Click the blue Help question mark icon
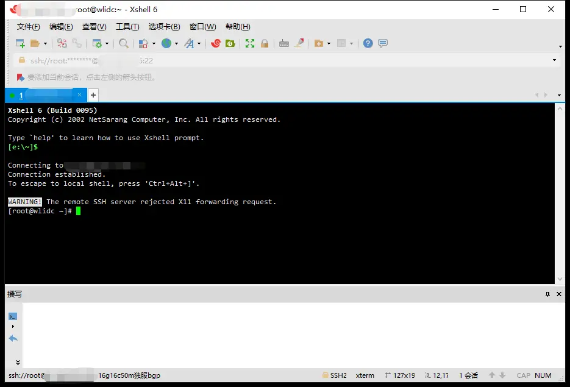 (368, 43)
